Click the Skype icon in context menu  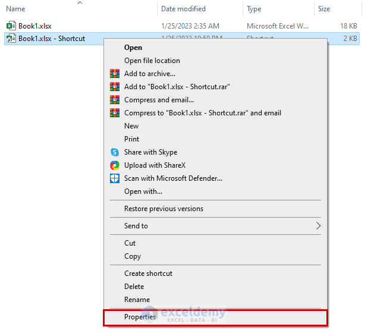[115, 152]
